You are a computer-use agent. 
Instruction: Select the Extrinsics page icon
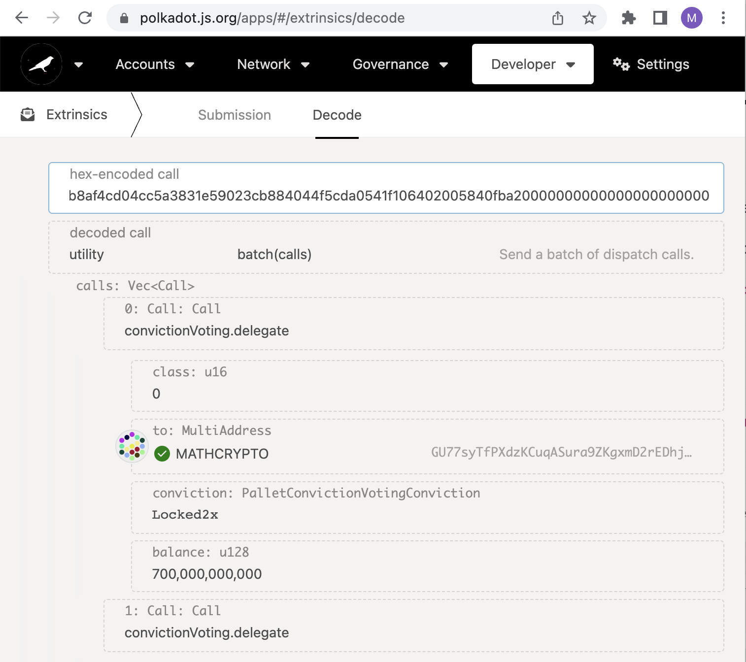click(x=28, y=114)
